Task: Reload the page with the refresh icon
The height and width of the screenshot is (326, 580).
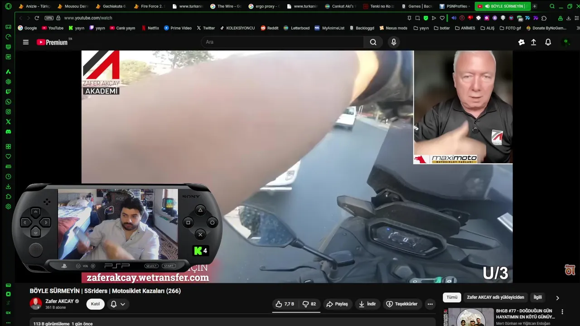Action: click(x=37, y=18)
